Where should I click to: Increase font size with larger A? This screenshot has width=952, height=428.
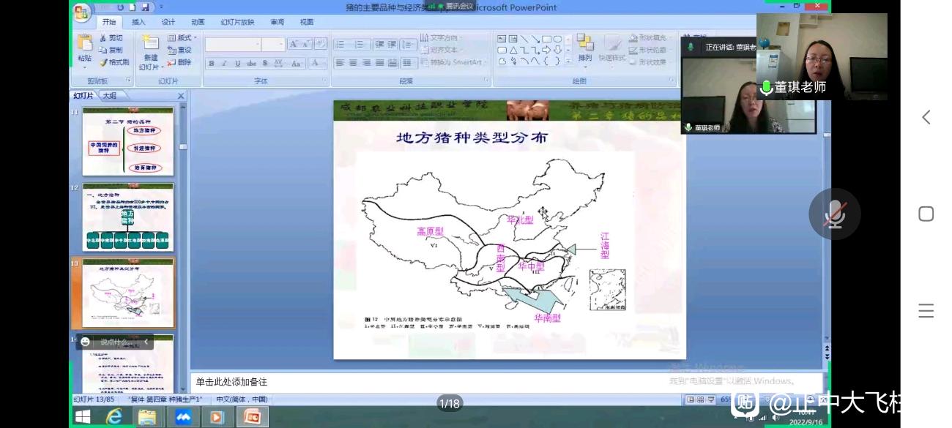294,44
